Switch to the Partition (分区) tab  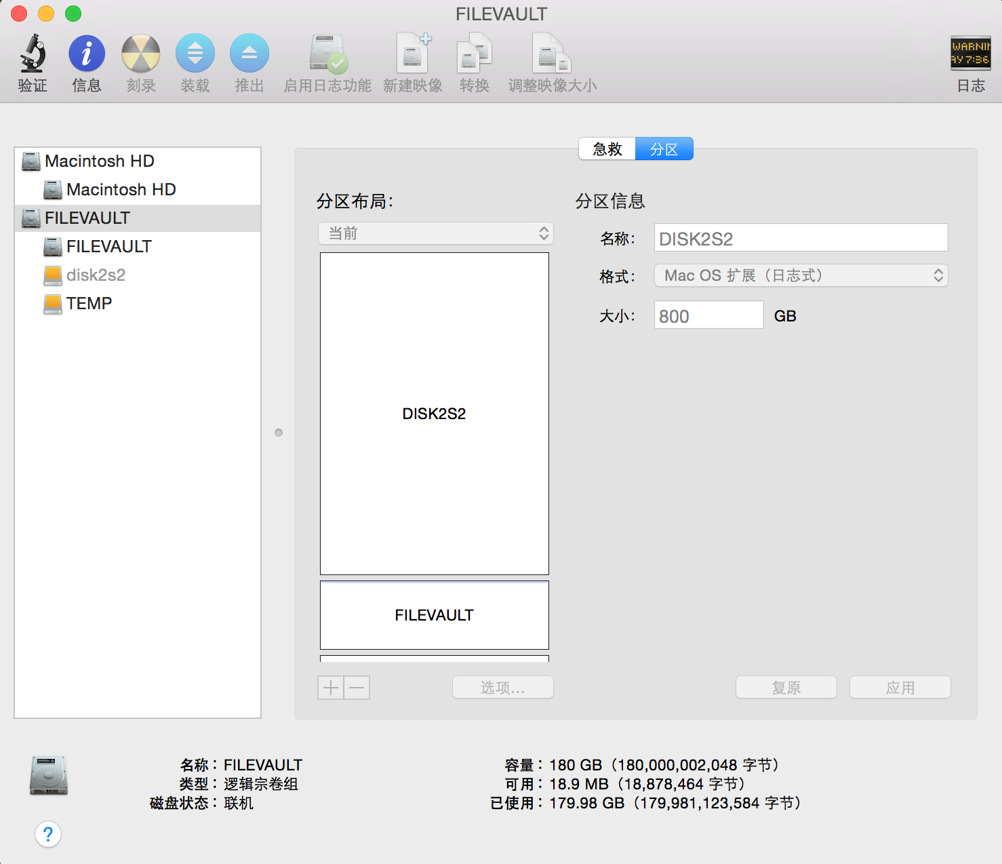point(664,149)
